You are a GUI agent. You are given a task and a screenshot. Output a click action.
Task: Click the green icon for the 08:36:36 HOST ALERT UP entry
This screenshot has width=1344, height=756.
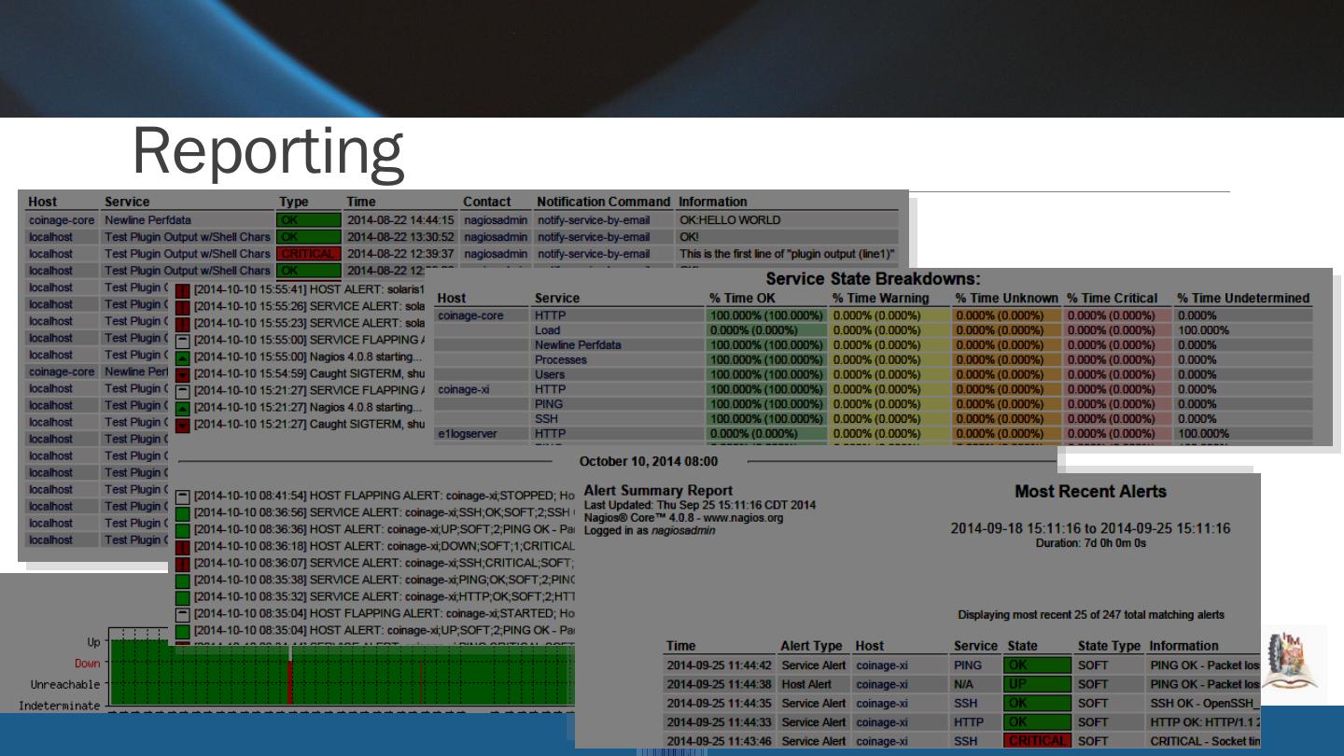(183, 530)
